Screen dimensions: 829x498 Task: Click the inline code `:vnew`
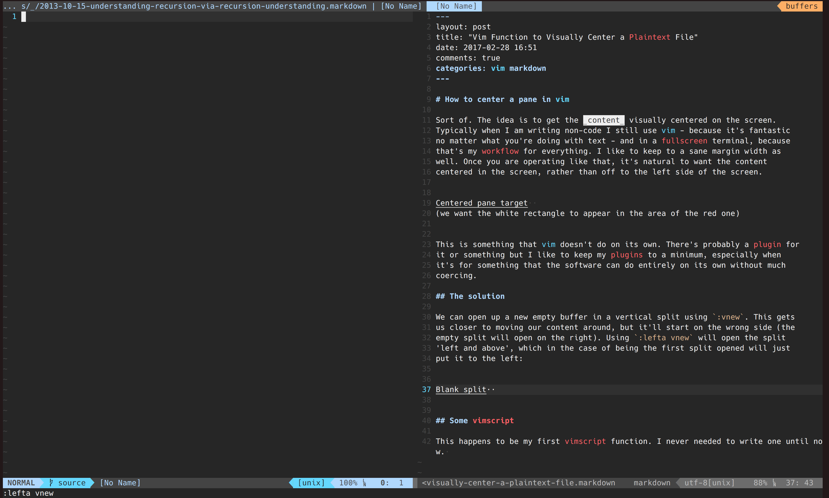pyautogui.click(x=728, y=317)
